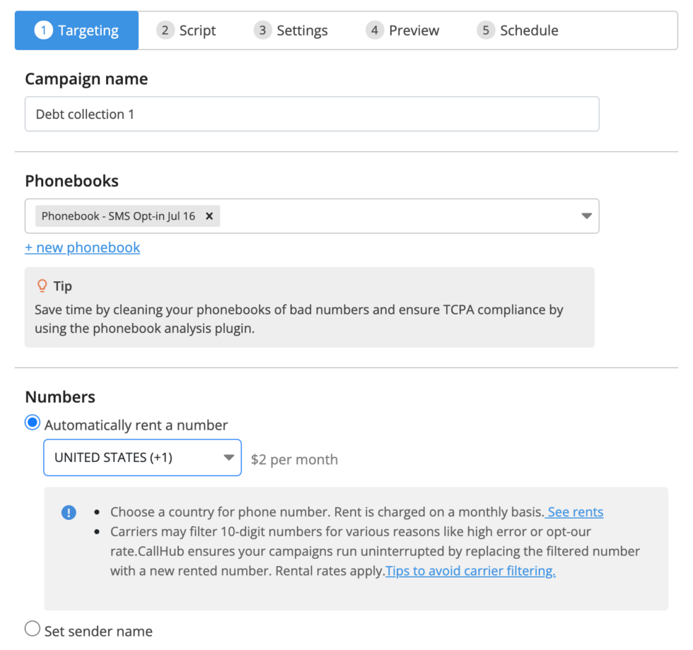Click the + new phonebook link
Viewport: 693px width, 650px height.
[82, 247]
